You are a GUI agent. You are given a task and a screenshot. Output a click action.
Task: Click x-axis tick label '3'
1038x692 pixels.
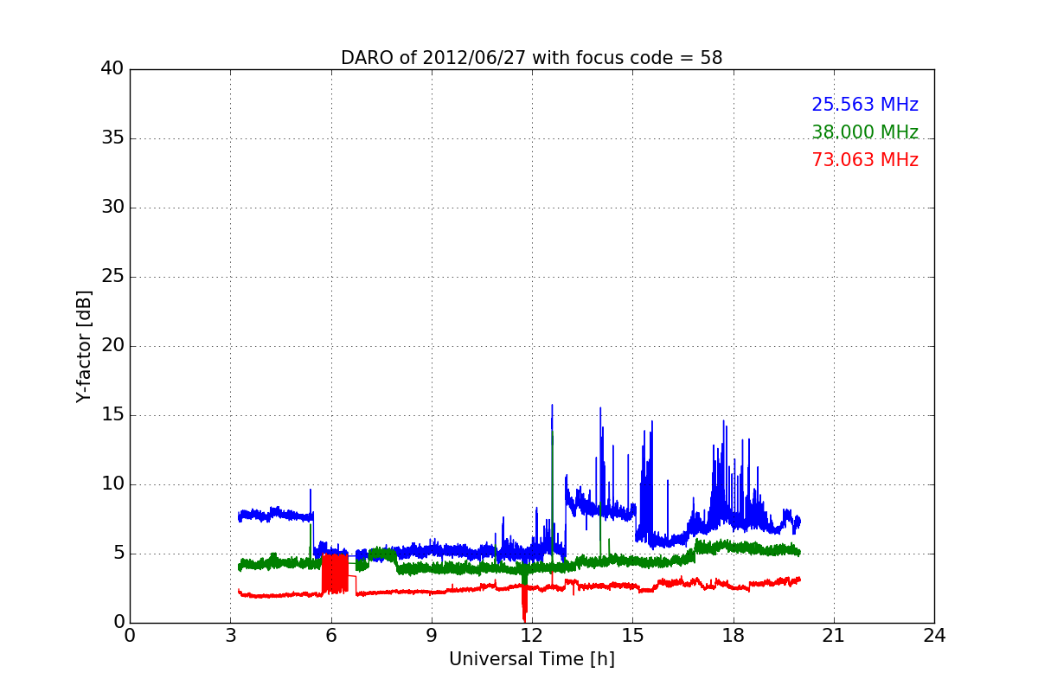click(x=230, y=635)
